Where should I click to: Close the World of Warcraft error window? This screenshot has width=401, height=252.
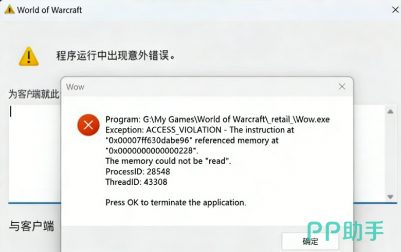pyautogui.click(x=395, y=10)
